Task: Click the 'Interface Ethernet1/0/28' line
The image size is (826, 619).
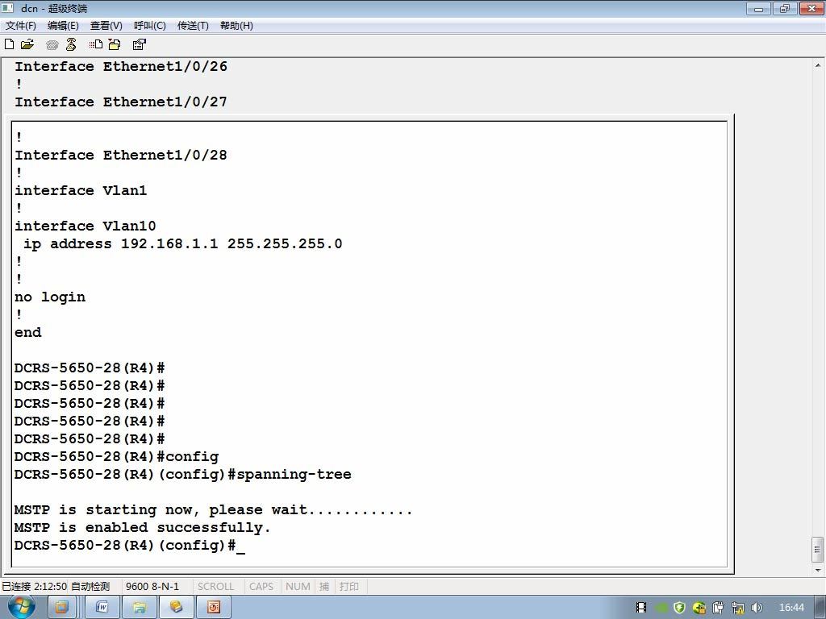Action: coord(121,156)
